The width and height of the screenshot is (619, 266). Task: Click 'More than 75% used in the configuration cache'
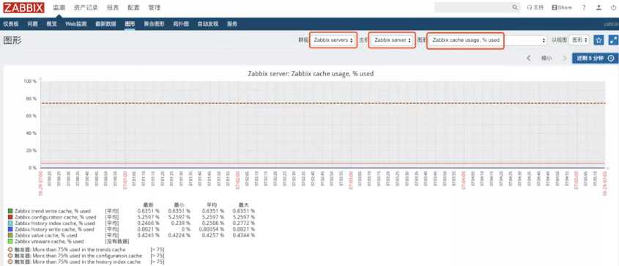[x=87, y=255]
